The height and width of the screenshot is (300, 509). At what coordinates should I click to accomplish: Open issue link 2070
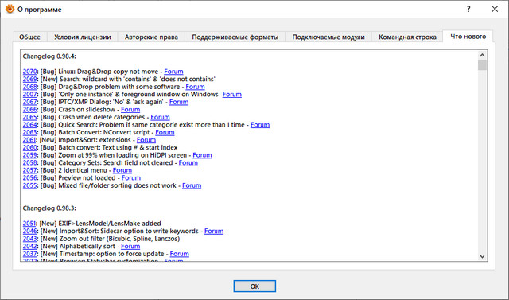(29, 72)
